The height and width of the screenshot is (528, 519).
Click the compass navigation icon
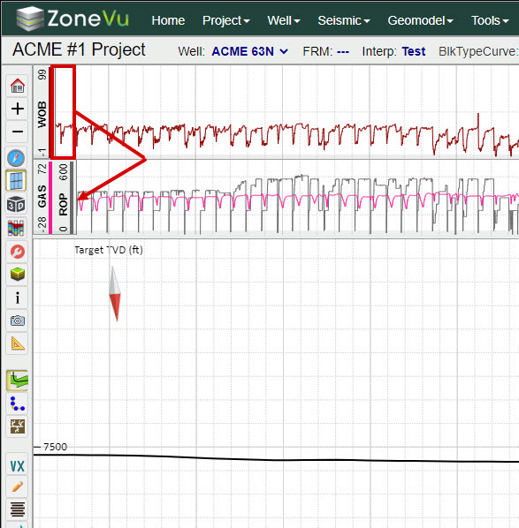click(17, 158)
